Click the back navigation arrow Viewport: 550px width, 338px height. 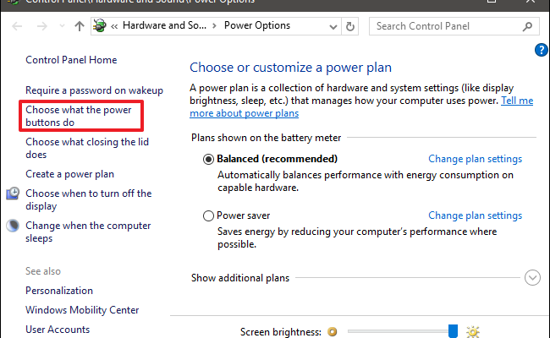pyautogui.click(x=16, y=25)
